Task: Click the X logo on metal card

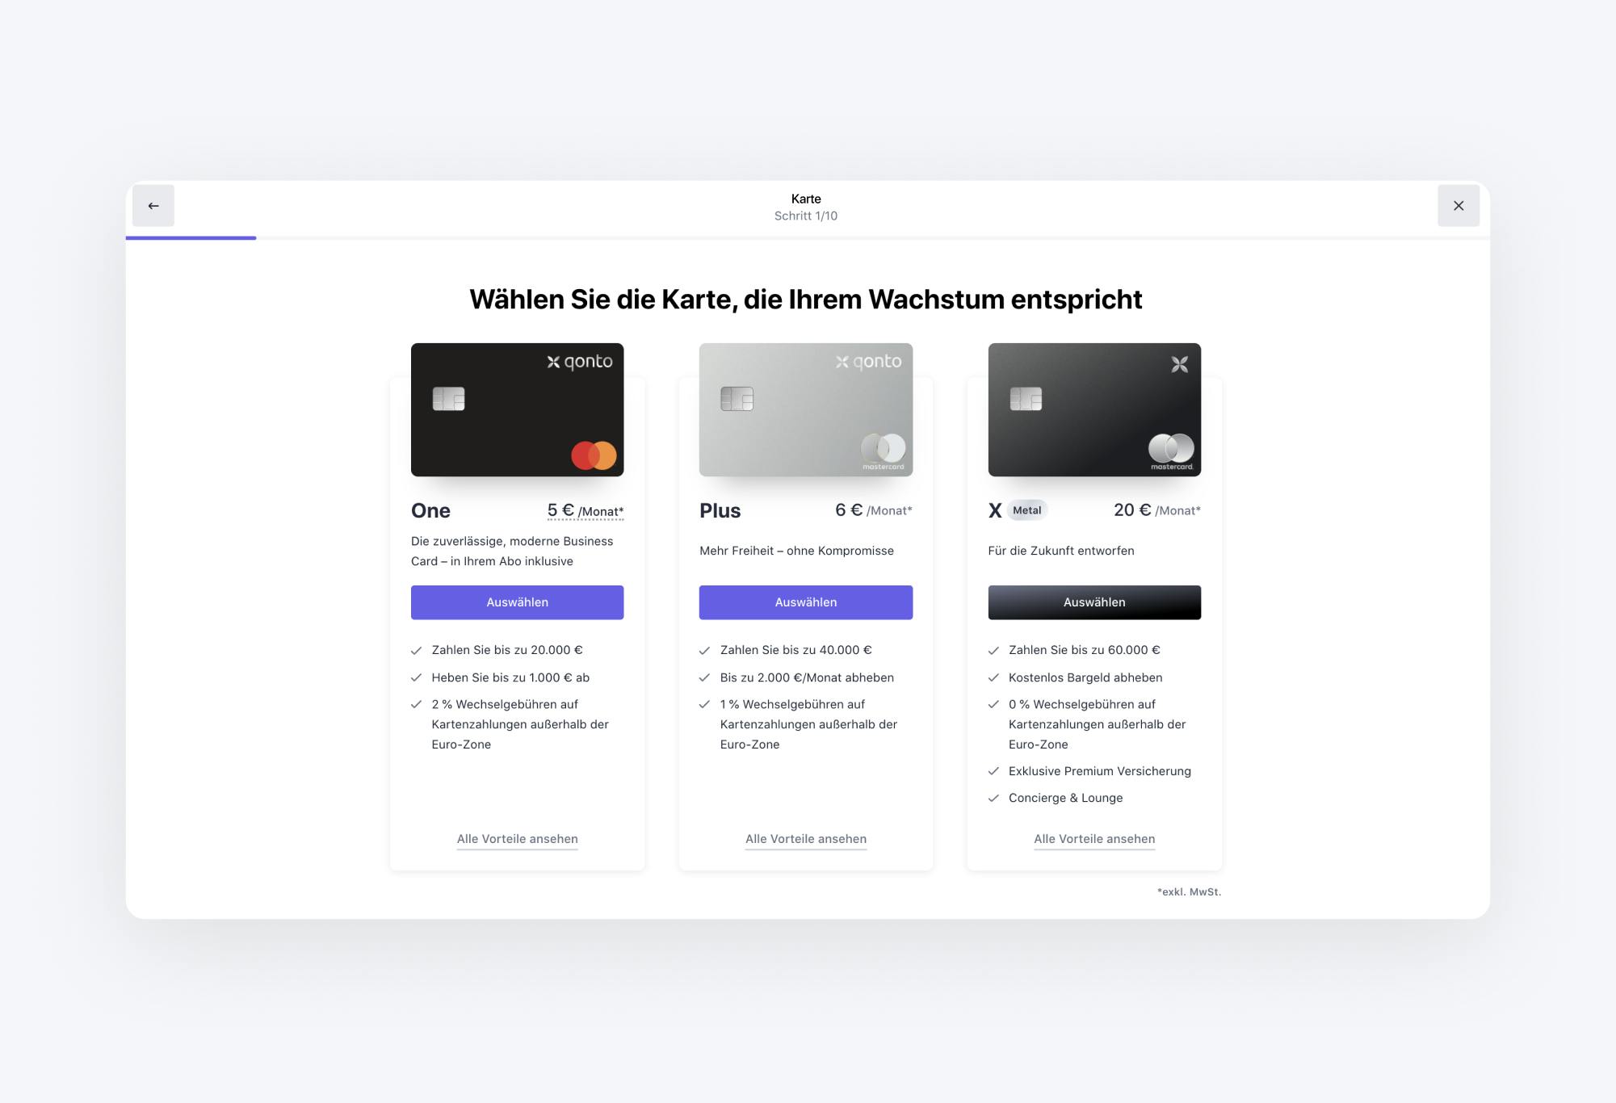Action: (x=1180, y=364)
